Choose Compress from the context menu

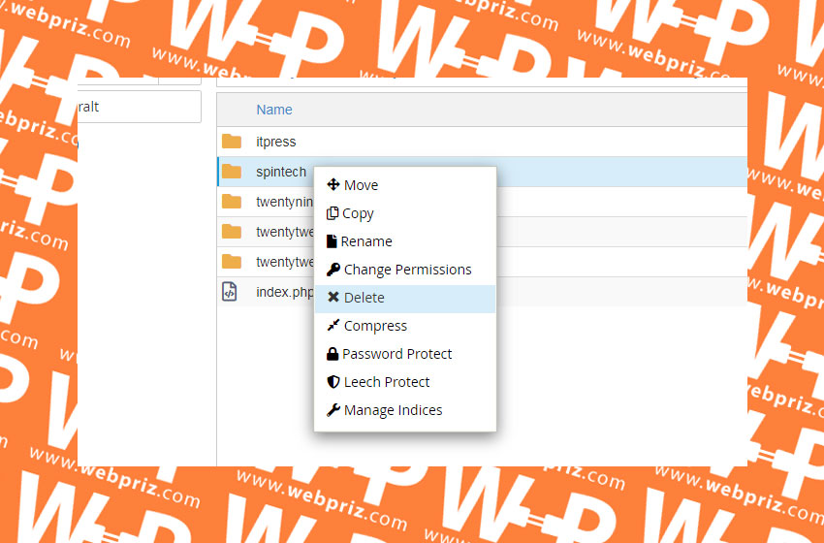point(404,326)
